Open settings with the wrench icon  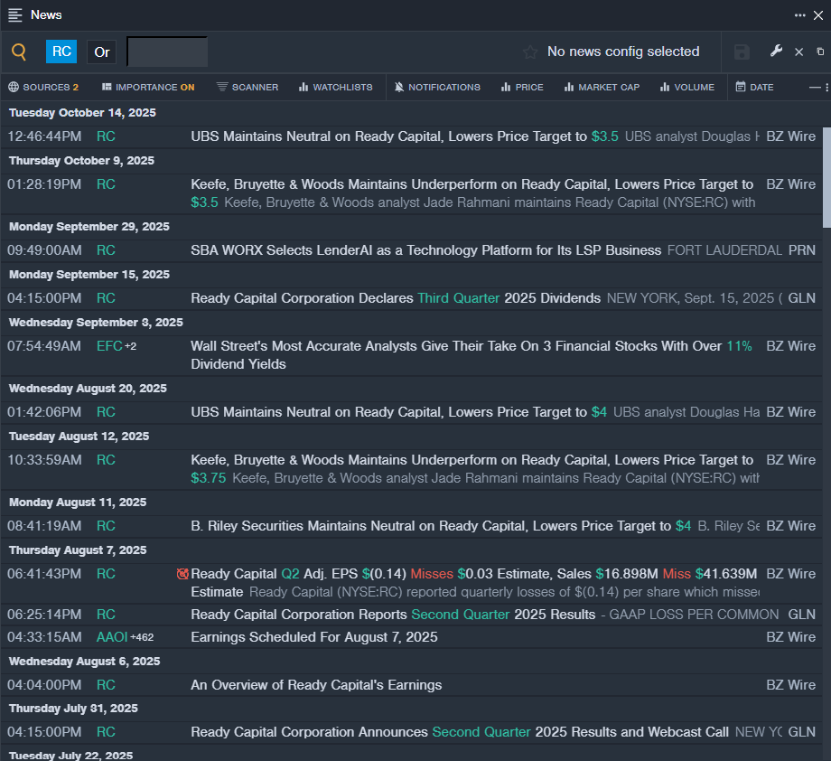776,52
